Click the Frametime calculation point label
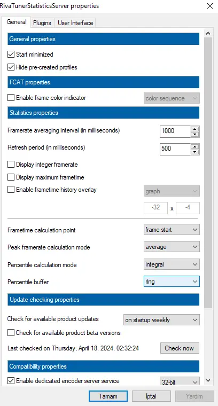 click(42, 230)
